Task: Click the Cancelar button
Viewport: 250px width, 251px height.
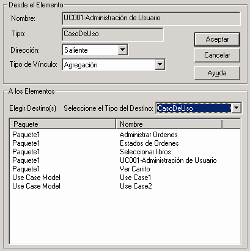Action: click(217, 55)
